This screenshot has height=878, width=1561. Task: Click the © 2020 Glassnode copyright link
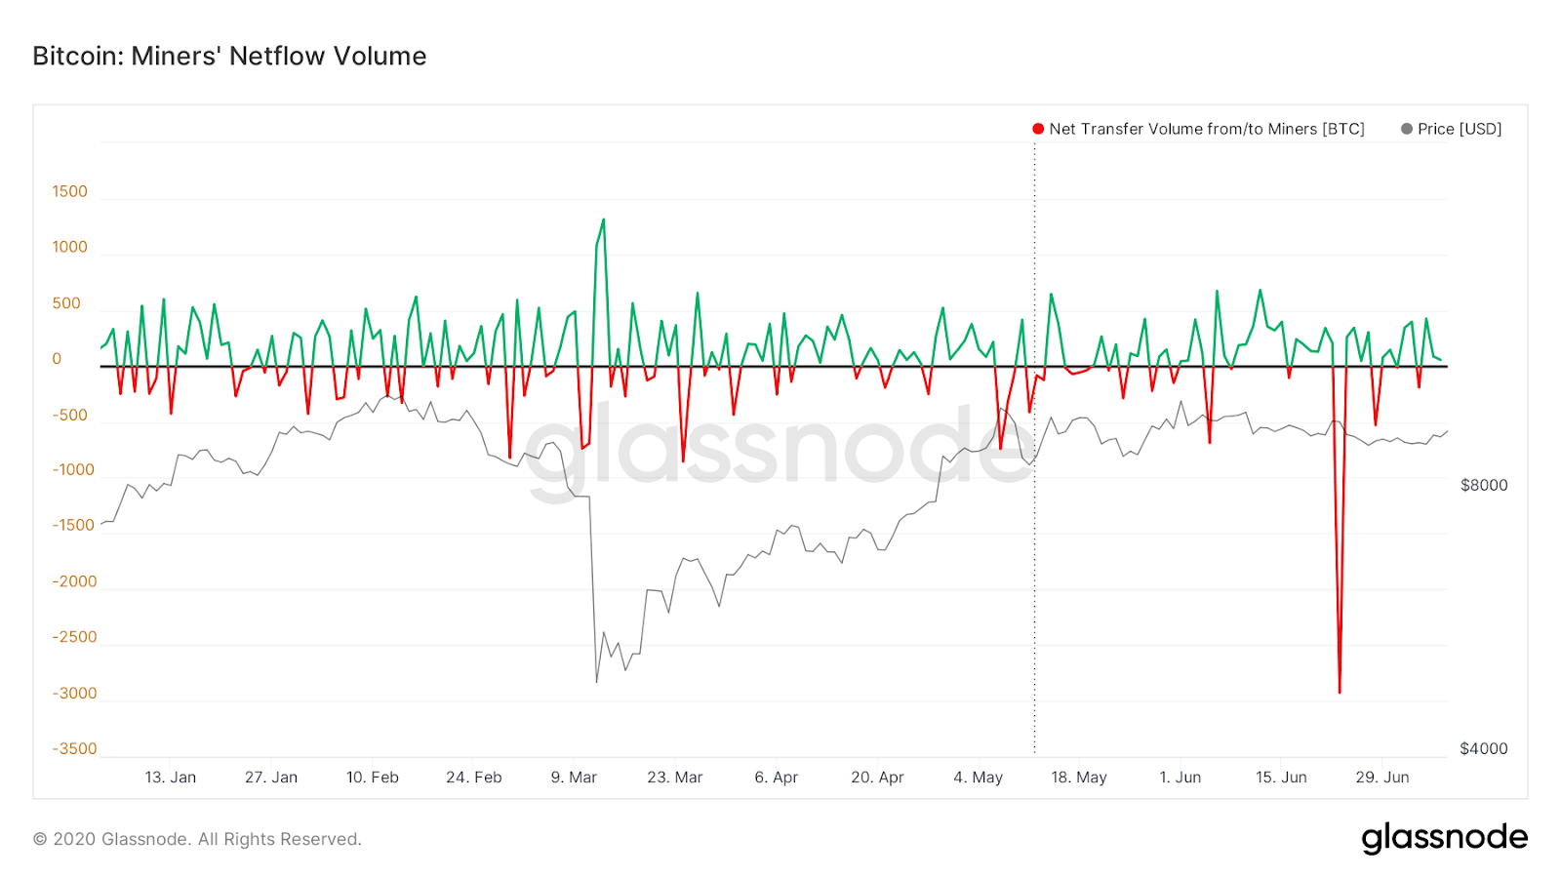(x=197, y=839)
